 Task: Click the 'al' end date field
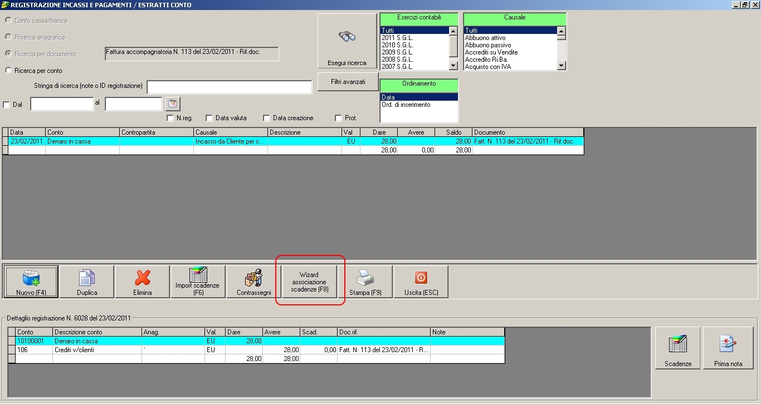pyautogui.click(x=134, y=104)
